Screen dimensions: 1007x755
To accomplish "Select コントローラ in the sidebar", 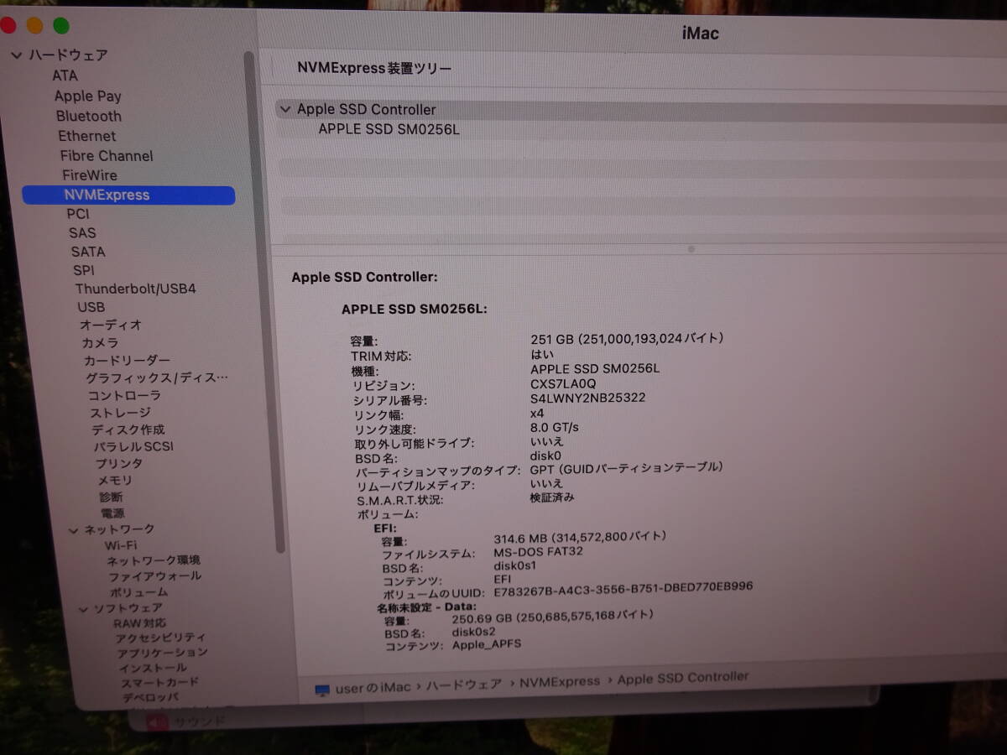I will 124,395.
